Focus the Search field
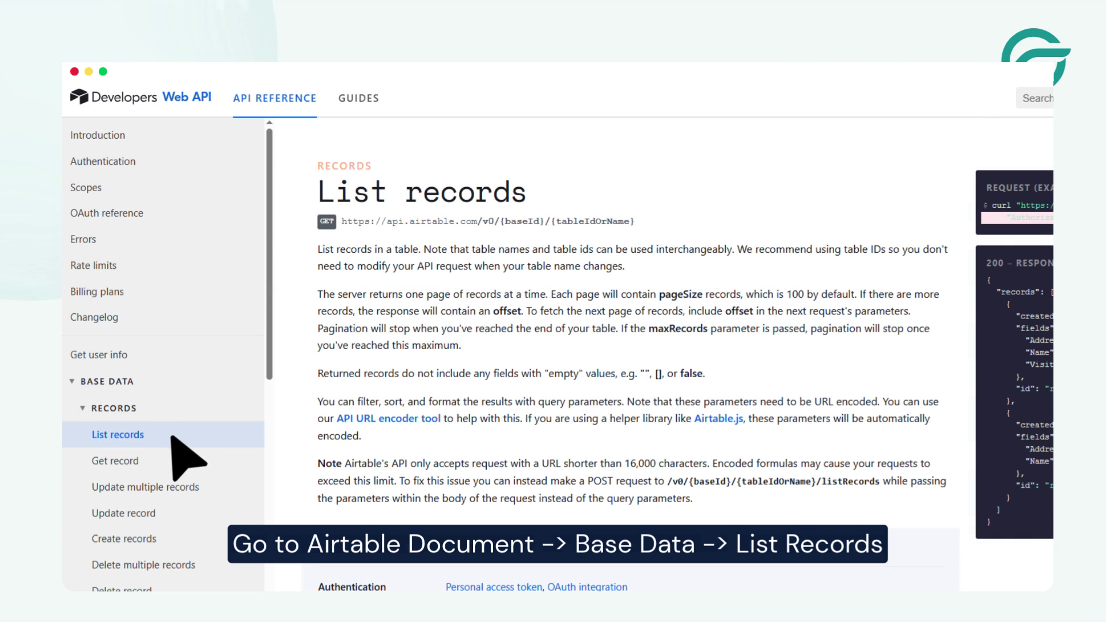This screenshot has width=1106, height=622. point(1035,98)
